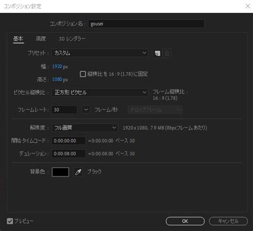The image size is (253, 231).
Task: Click the composition name field gousei
Action: (x=146, y=24)
